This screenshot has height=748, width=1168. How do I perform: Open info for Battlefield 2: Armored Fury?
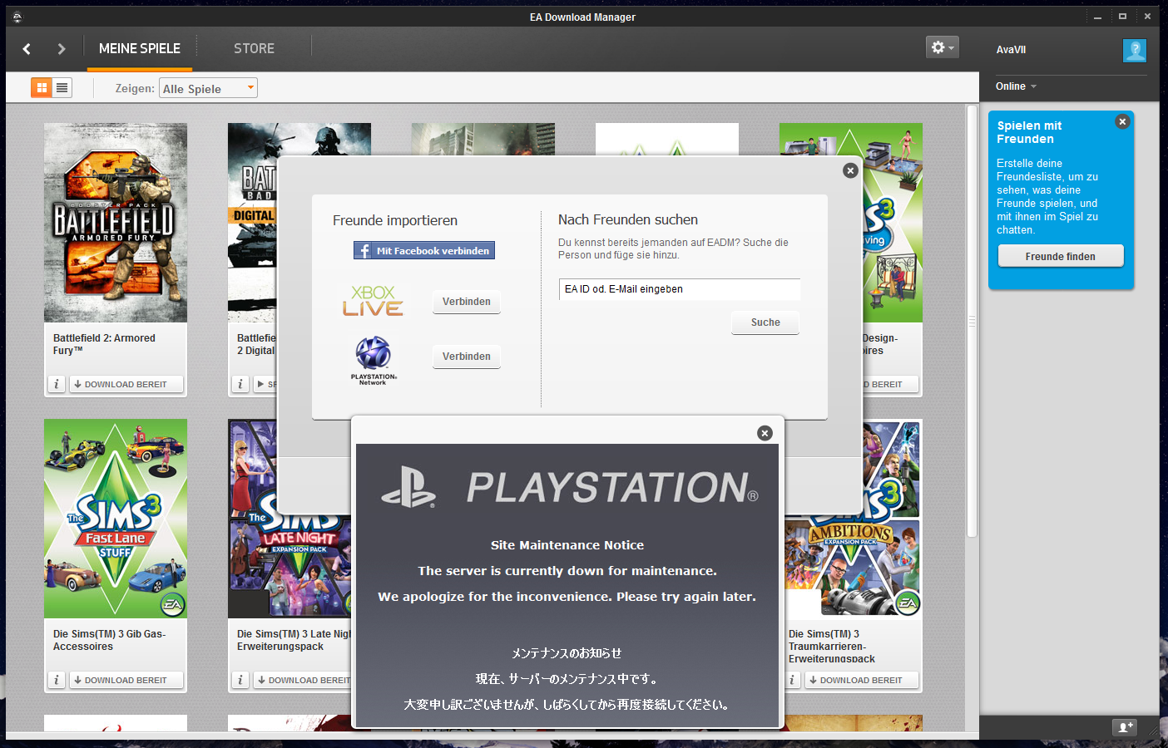[56, 384]
